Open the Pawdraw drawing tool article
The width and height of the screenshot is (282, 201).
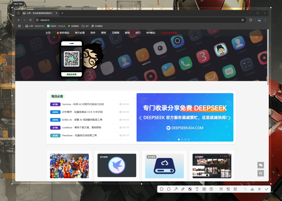[79, 135]
